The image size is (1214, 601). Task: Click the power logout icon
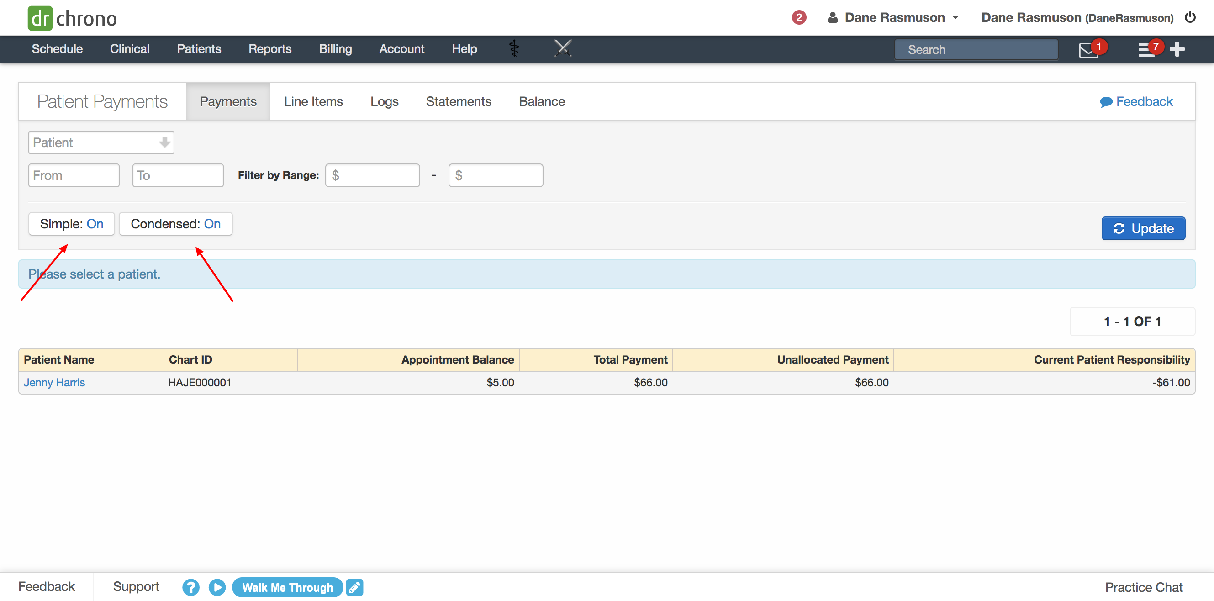pyautogui.click(x=1190, y=17)
